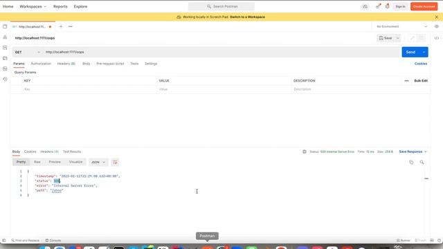Click the two-pane layout icon
Viewport: 443px width, 249px height.
[x=432, y=241]
